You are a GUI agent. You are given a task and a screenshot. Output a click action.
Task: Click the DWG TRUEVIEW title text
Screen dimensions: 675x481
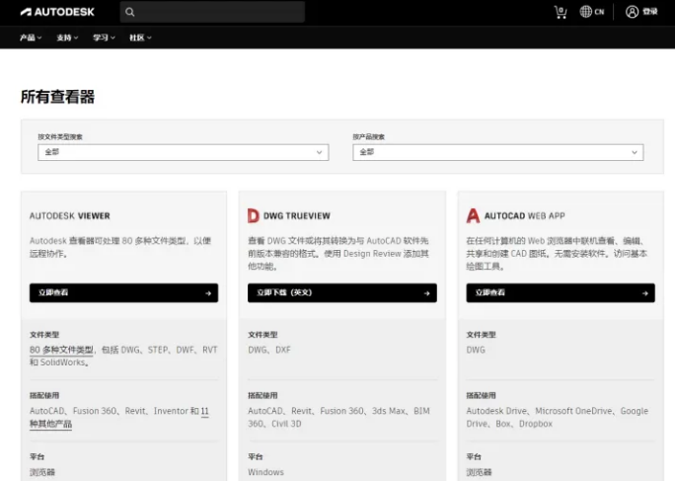[297, 215]
